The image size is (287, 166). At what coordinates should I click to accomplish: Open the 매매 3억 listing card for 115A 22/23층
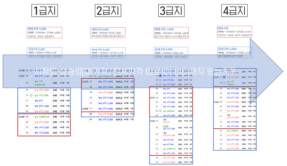tap(235, 32)
